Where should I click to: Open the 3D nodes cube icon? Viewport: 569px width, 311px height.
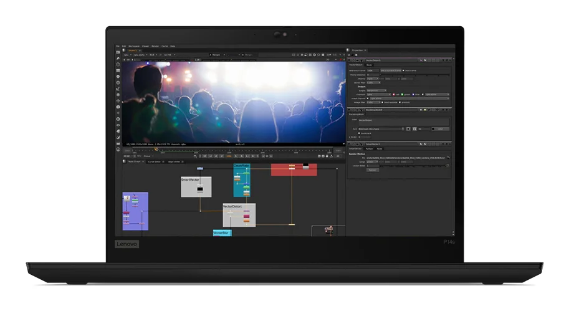[x=118, y=107]
